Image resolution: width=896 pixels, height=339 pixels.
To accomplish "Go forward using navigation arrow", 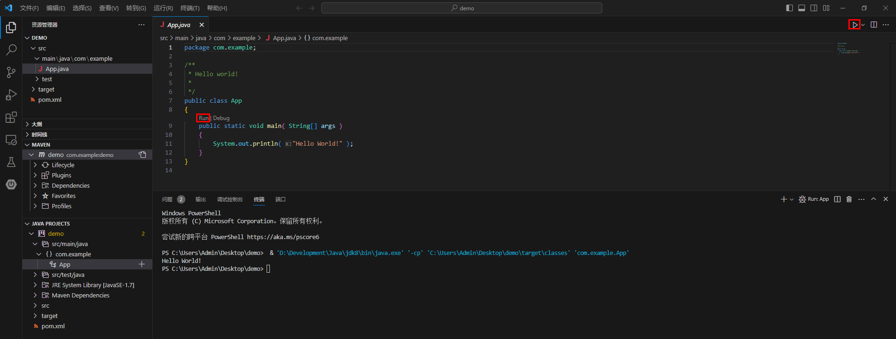I will [311, 8].
